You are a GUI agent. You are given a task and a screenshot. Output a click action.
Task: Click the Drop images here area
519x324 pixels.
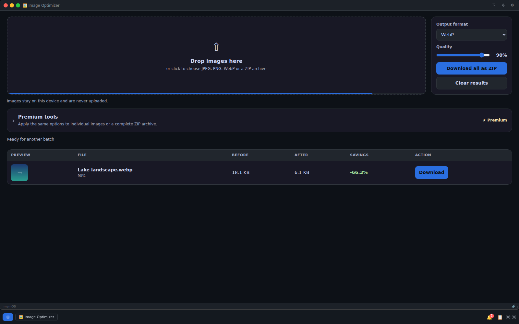point(216,55)
